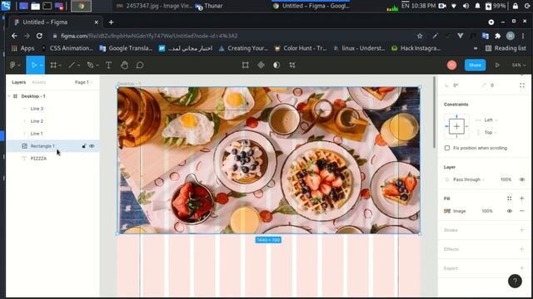533x299 pixels.
Task: Expand Pen tool options arrow
Action: 97,66
